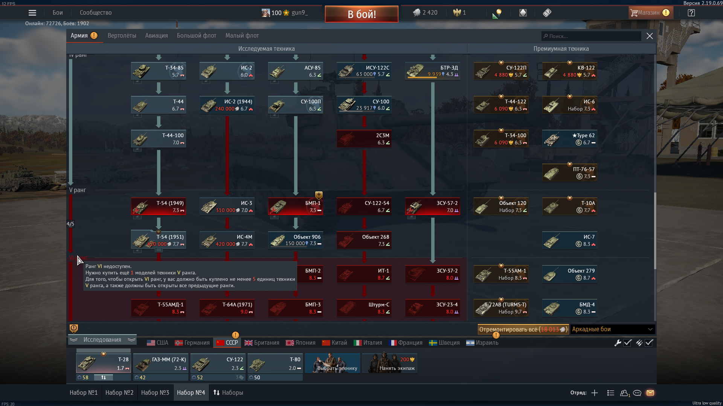Click the gold star badge on БМП-1
Viewport: 723px width, 406px height.
point(319,195)
